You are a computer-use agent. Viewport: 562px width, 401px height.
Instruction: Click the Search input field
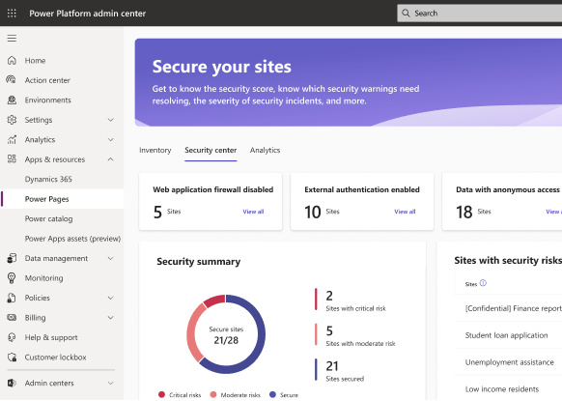[480, 14]
